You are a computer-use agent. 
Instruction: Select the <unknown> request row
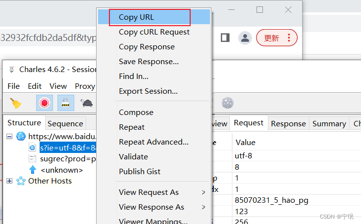(62, 170)
